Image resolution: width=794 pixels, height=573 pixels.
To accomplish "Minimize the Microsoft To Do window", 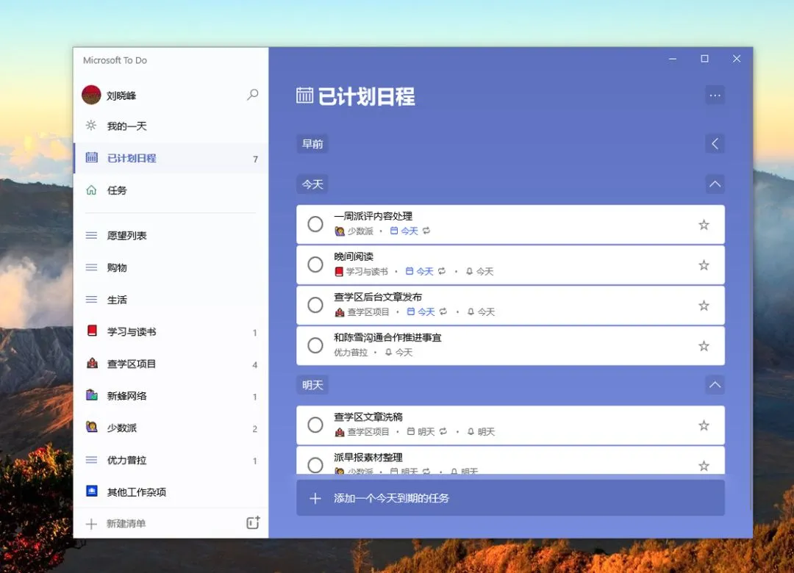I will (x=673, y=59).
